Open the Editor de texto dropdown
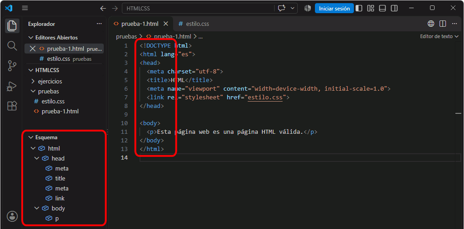This screenshot has height=229, width=464. pos(439,36)
